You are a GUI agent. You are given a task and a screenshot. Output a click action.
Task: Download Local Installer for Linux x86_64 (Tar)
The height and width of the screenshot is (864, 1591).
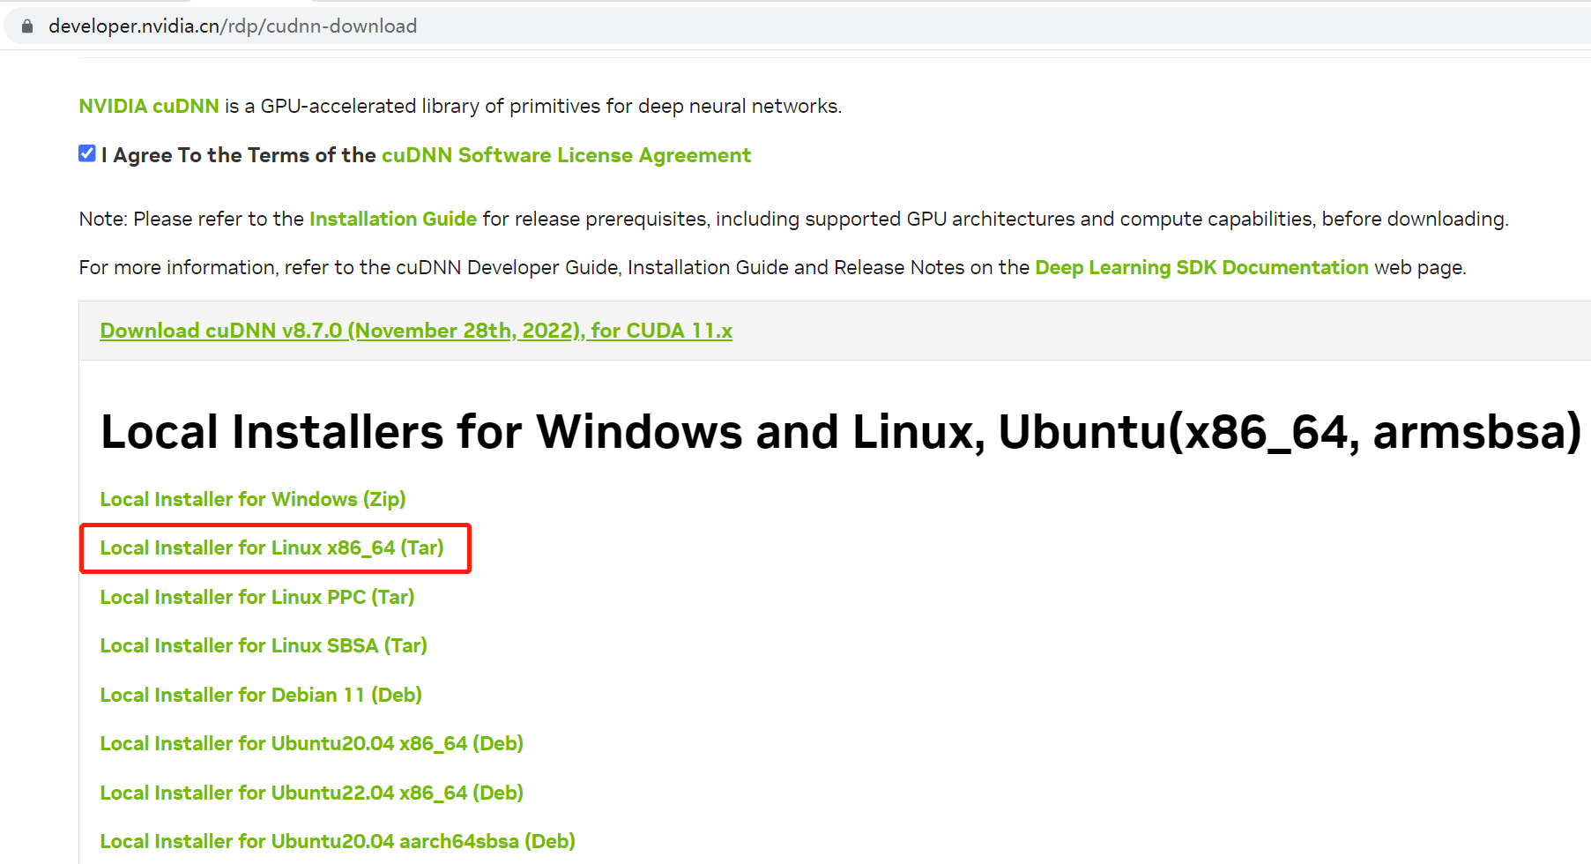pos(271,547)
